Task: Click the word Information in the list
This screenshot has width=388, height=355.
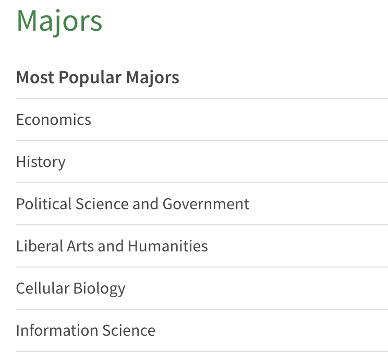Action: pyautogui.click(x=57, y=331)
